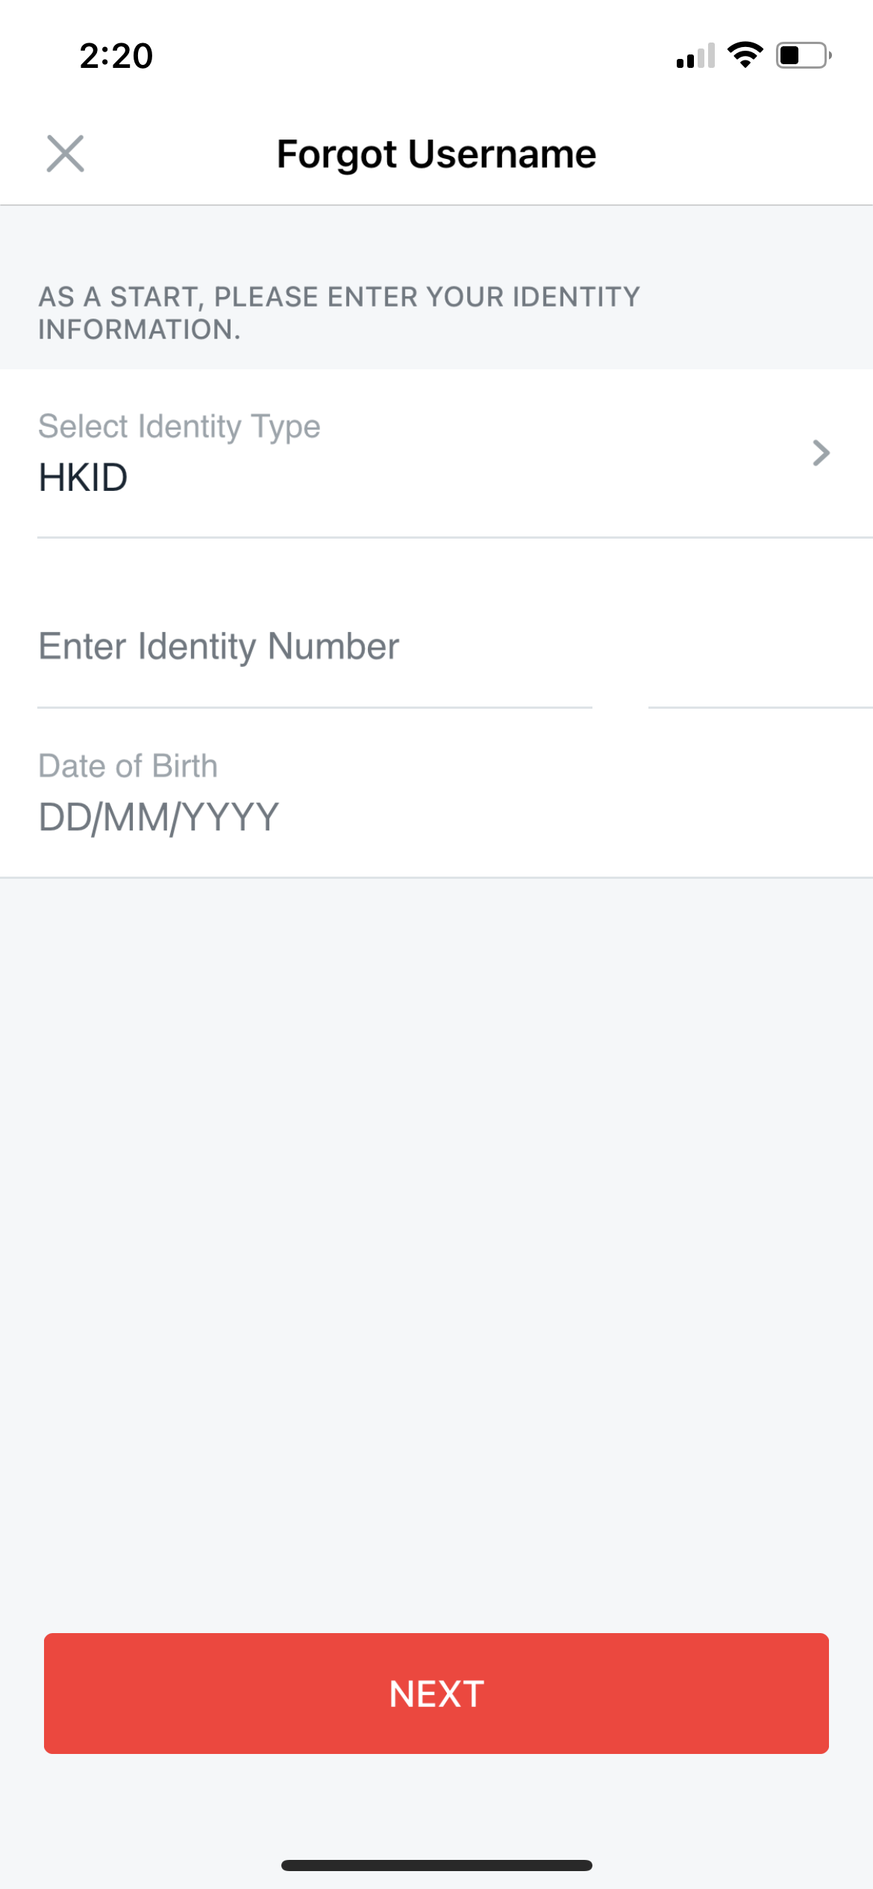Focus the Enter Identity Number field
This screenshot has width=873, height=1889.
pos(313,647)
